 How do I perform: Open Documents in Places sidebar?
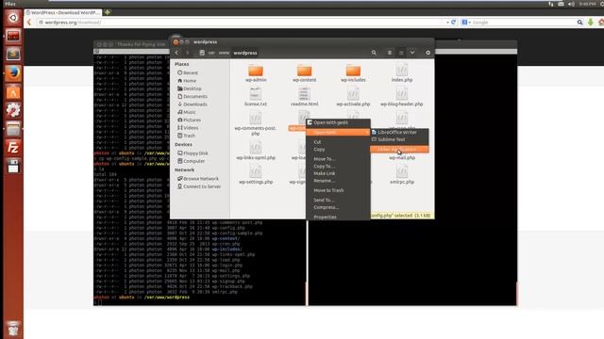click(x=193, y=96)
